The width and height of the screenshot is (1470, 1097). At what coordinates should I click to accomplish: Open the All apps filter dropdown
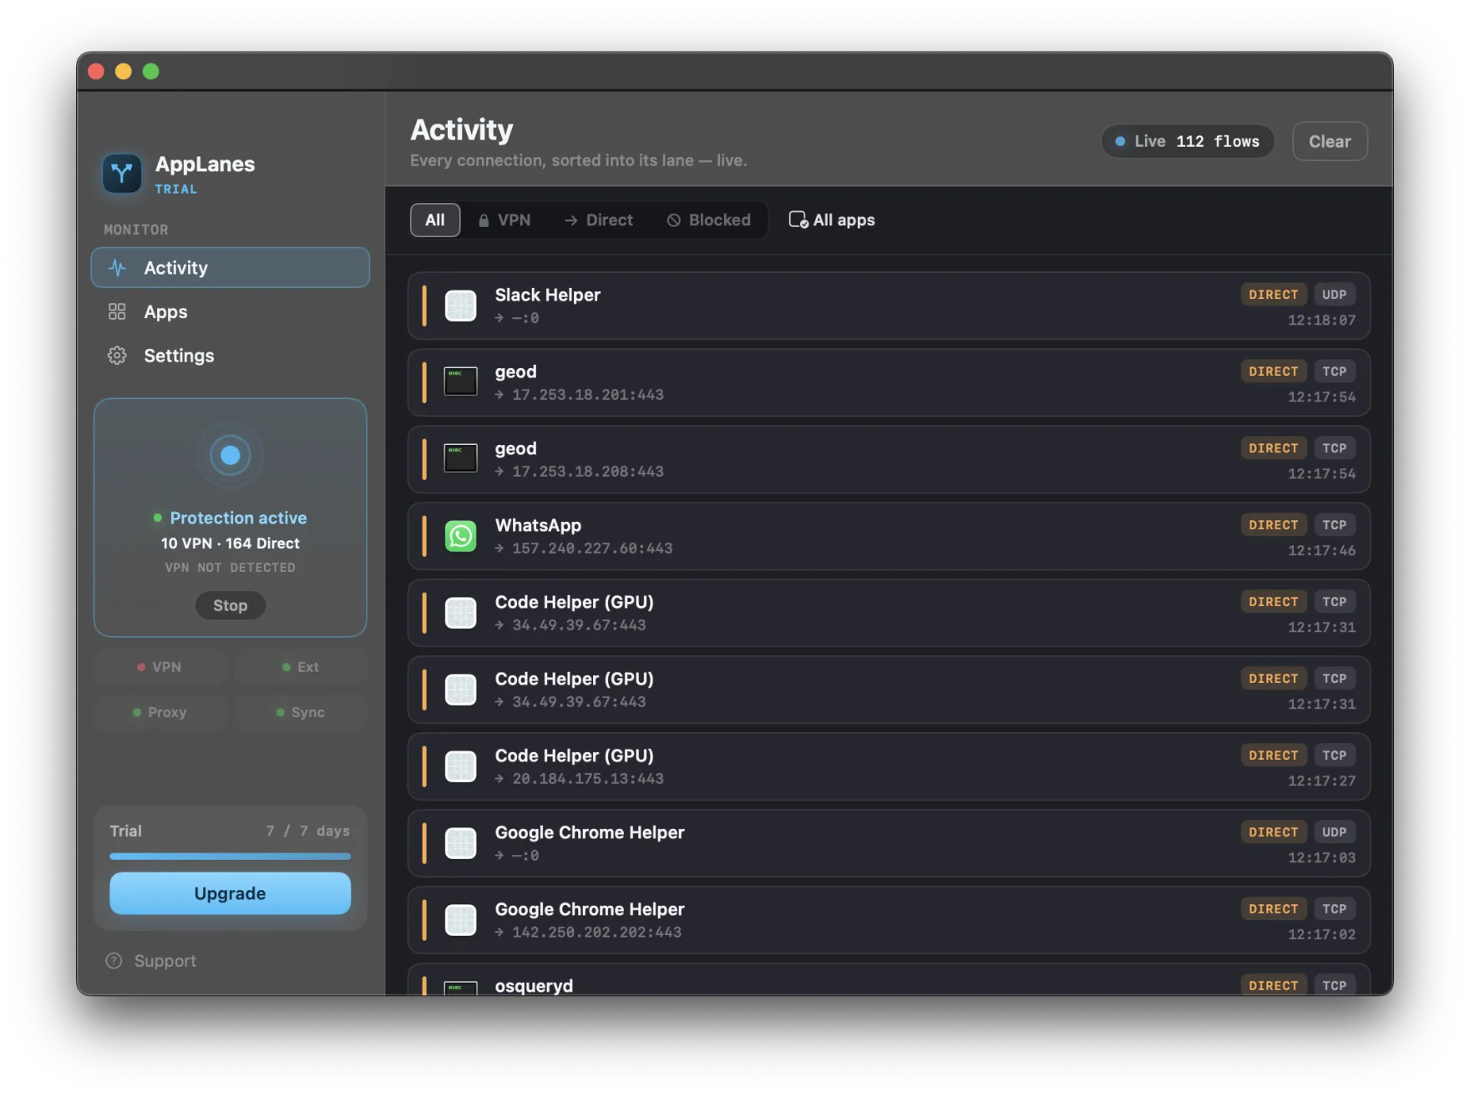[x=832, y=220]
